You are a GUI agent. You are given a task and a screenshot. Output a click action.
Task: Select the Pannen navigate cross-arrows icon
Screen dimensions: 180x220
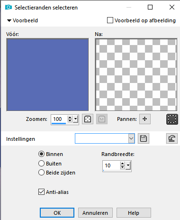(x=145, y=119)
